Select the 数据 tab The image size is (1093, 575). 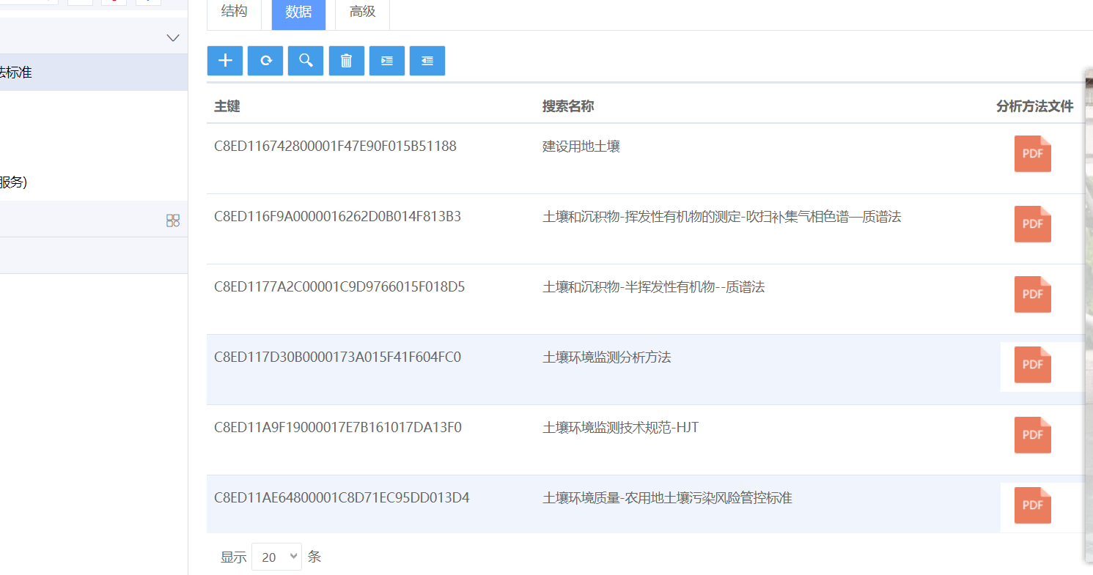(298, 12)
